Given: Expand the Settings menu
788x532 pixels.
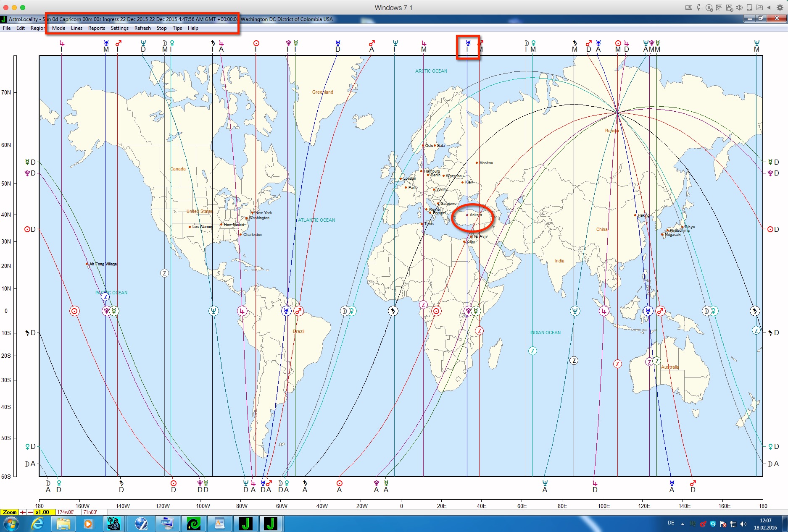Looking at the screenshot, I should coord(119,28).
